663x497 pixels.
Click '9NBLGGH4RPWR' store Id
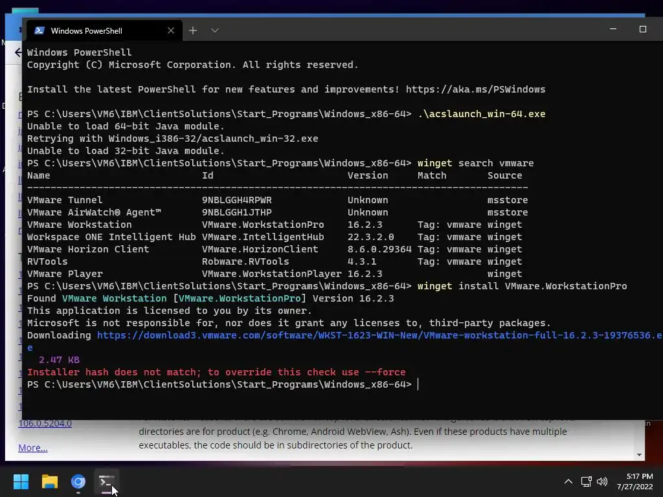pyautogui.click(x=237, y=200)
